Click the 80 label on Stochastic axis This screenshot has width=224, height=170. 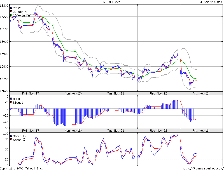pos(6,139)
